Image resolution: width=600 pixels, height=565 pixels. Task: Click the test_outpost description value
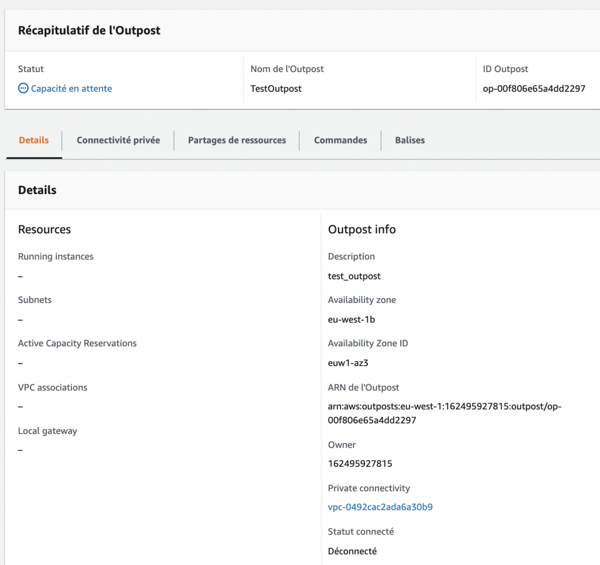point(354,276)
